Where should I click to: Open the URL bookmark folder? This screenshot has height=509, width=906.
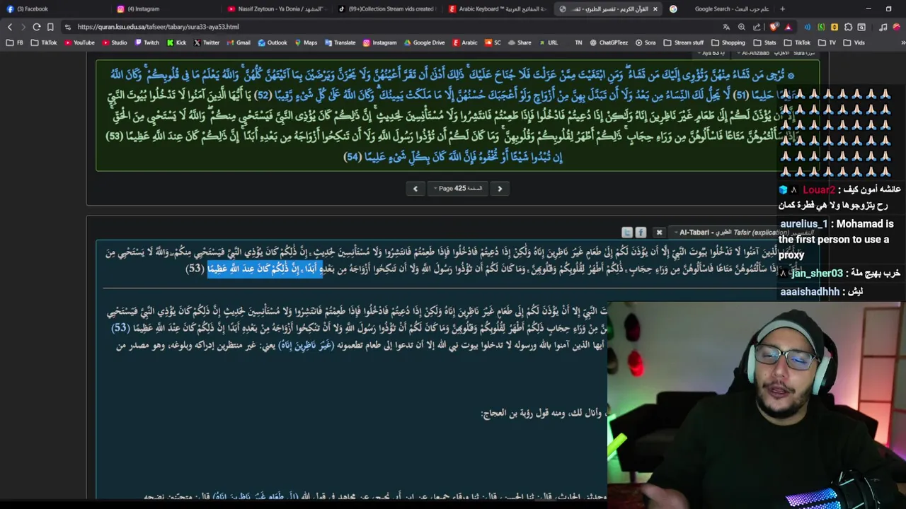tap(547, 42)
